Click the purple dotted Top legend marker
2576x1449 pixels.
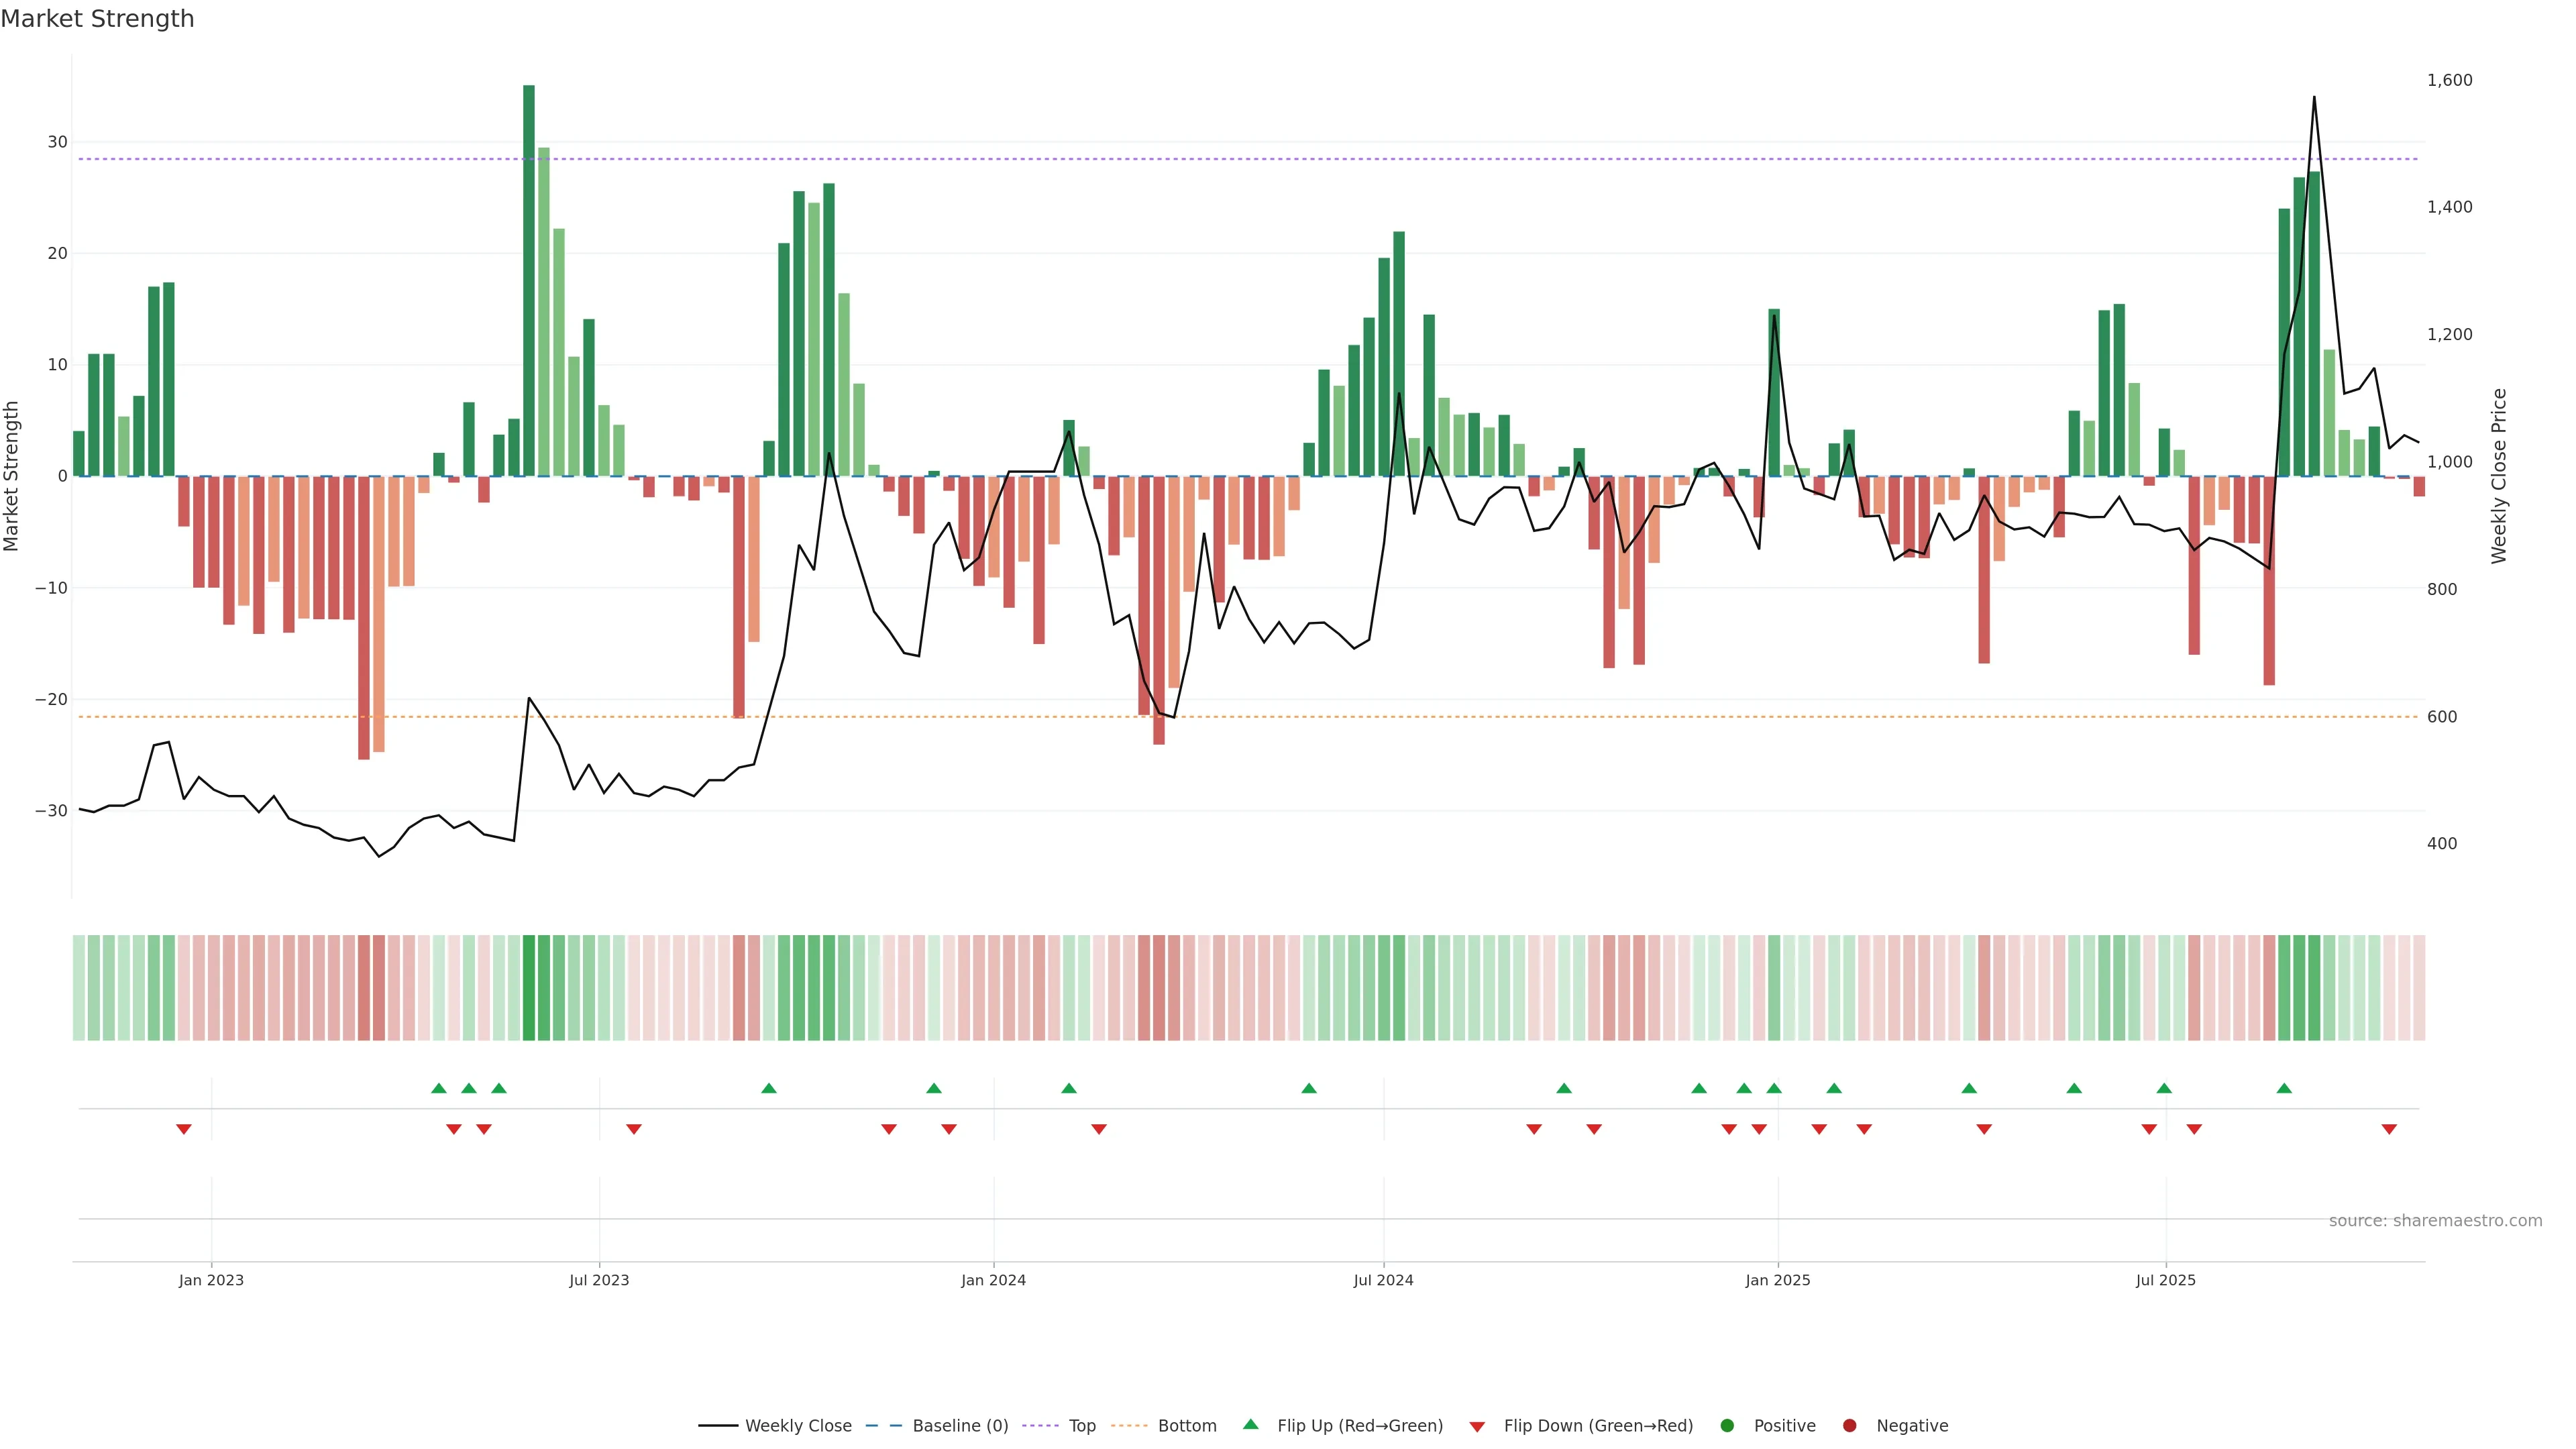pos(1041,1425)
